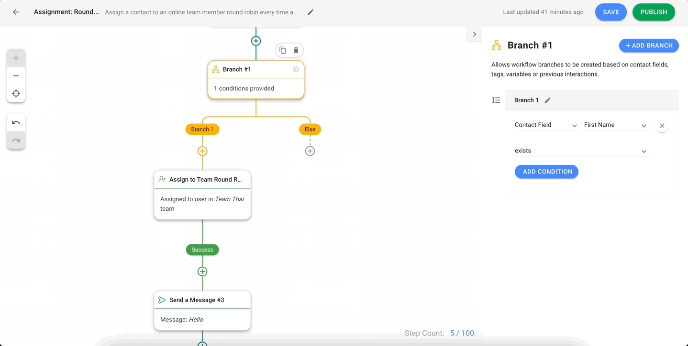Recenter the canvas with target icon
Image resolution: width=688 pixels, height=346 pixels.
[x=16, y=93]
